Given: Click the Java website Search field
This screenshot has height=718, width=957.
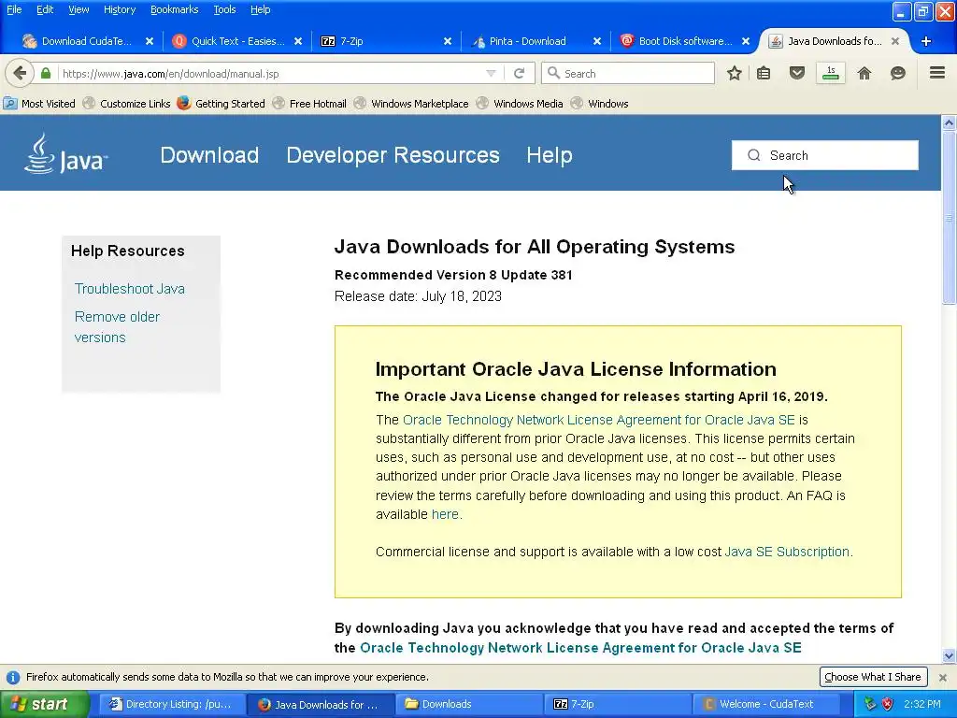Looking at the screenshot, I should point(825,155).
